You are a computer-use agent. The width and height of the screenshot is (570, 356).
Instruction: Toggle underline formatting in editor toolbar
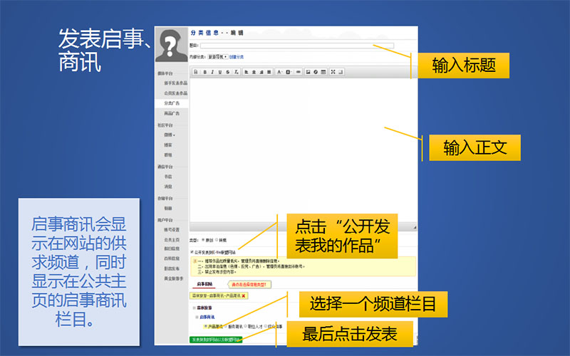coord(219,72)
